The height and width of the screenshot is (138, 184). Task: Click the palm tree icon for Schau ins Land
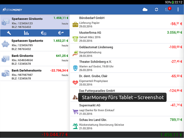coord(75,126)
